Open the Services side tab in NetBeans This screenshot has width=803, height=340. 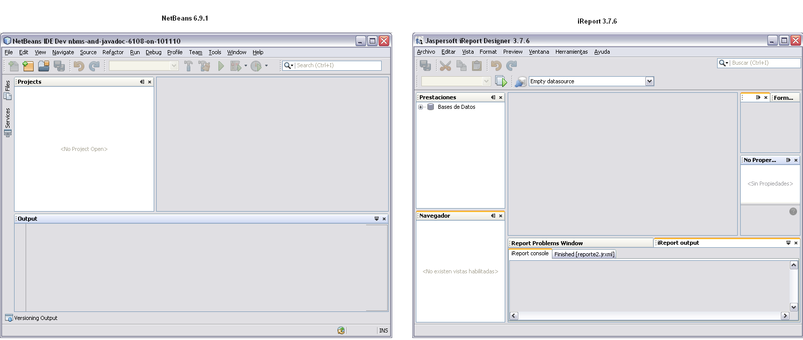point(8,122)
